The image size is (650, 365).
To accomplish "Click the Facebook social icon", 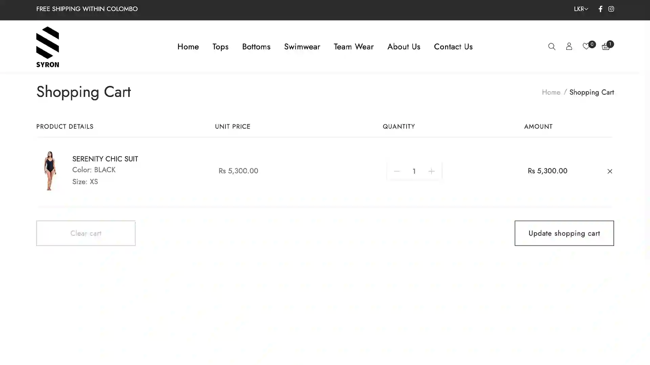I will point(601,9).
